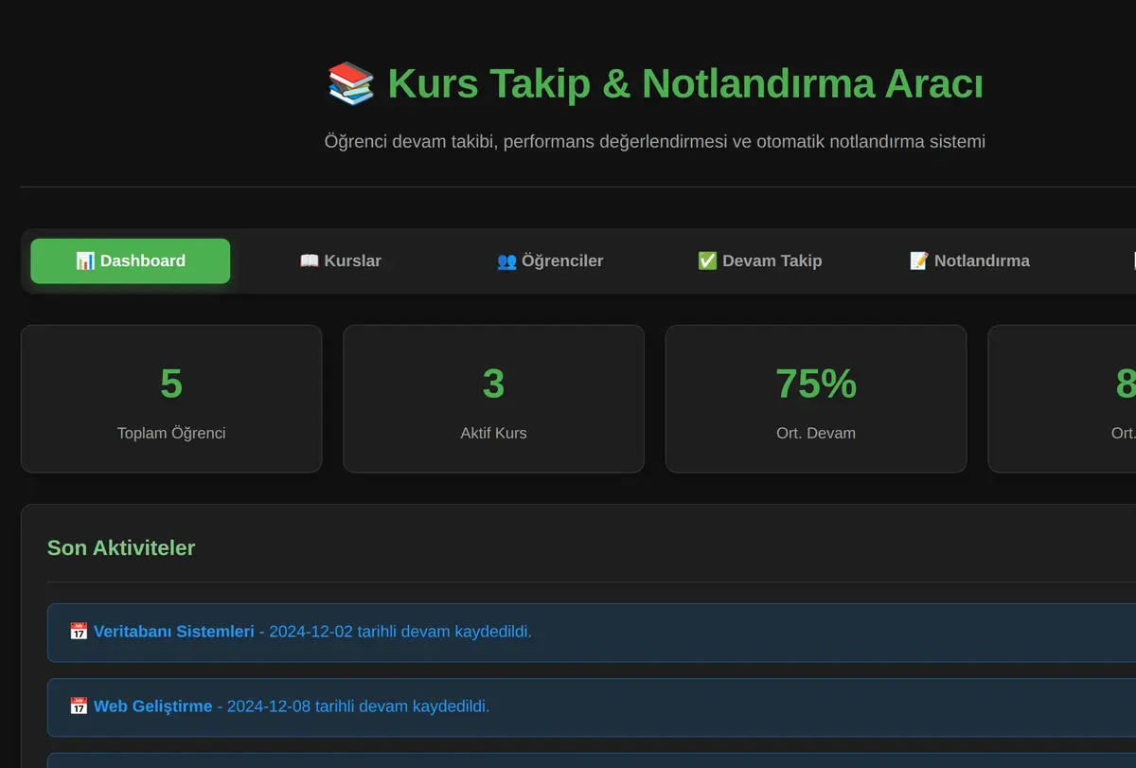Select the Ort. Devam 75% card
This screenshot has width=1136, height=768.
pyautogui.click(x=816, y=399)
